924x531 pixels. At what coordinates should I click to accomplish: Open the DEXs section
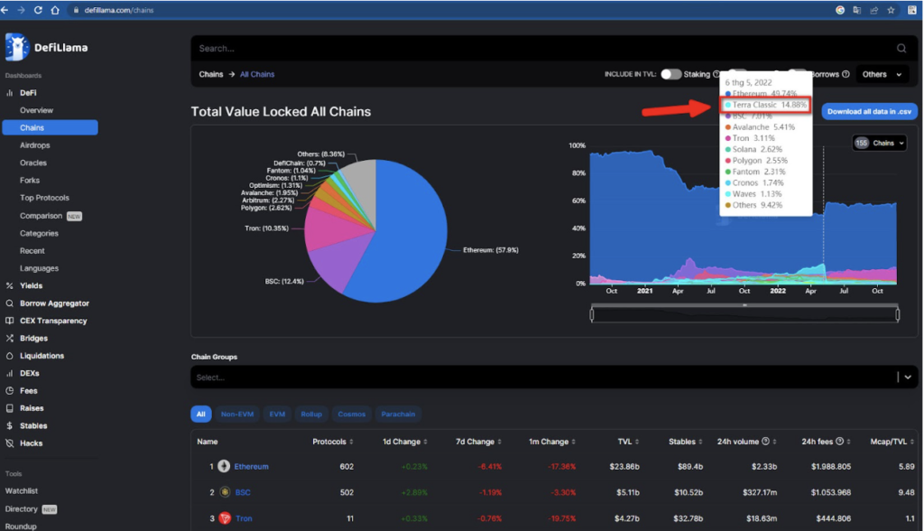[30, 374]
